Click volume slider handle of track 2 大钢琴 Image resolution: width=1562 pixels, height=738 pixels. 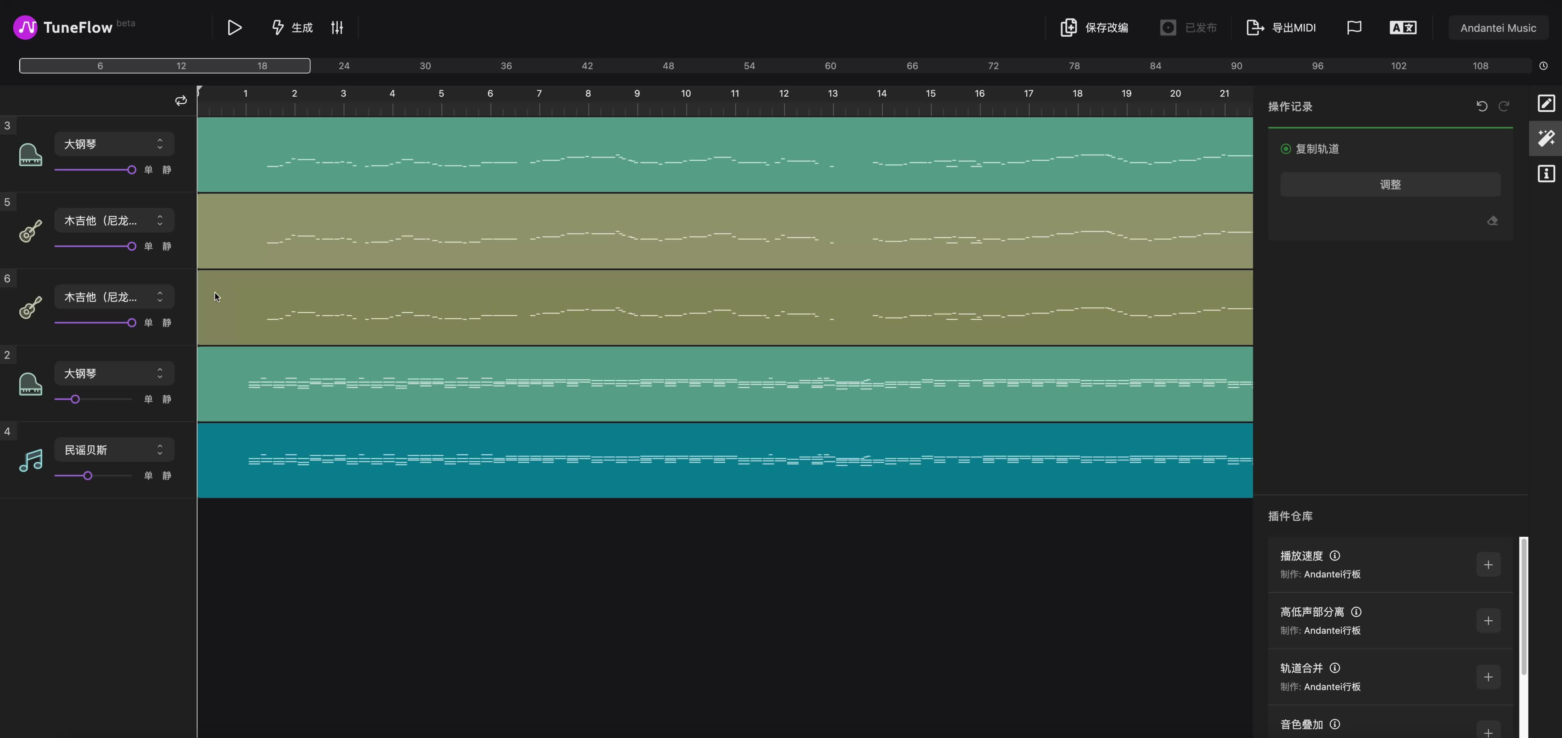point(75,399)
